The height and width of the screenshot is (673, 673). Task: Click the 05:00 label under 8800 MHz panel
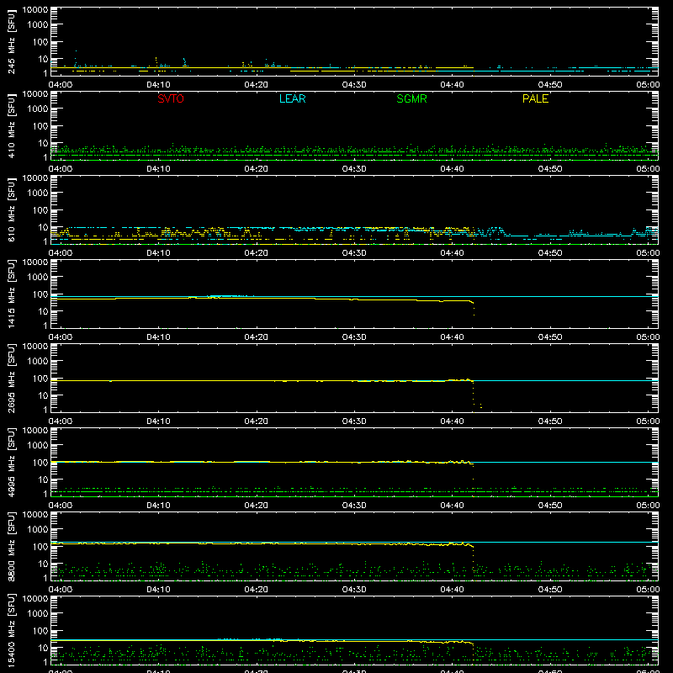coord(648,590)
